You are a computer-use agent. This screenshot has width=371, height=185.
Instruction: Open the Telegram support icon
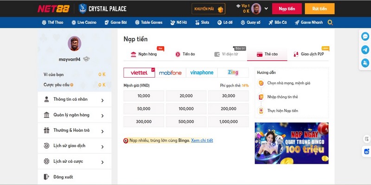click(x=365, y=50)
